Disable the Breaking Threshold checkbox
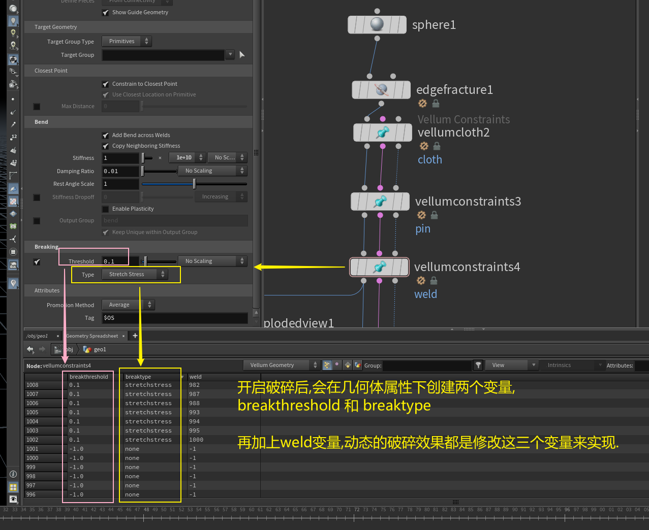Screen dimensions: 649x530 (x=37, y=262)
